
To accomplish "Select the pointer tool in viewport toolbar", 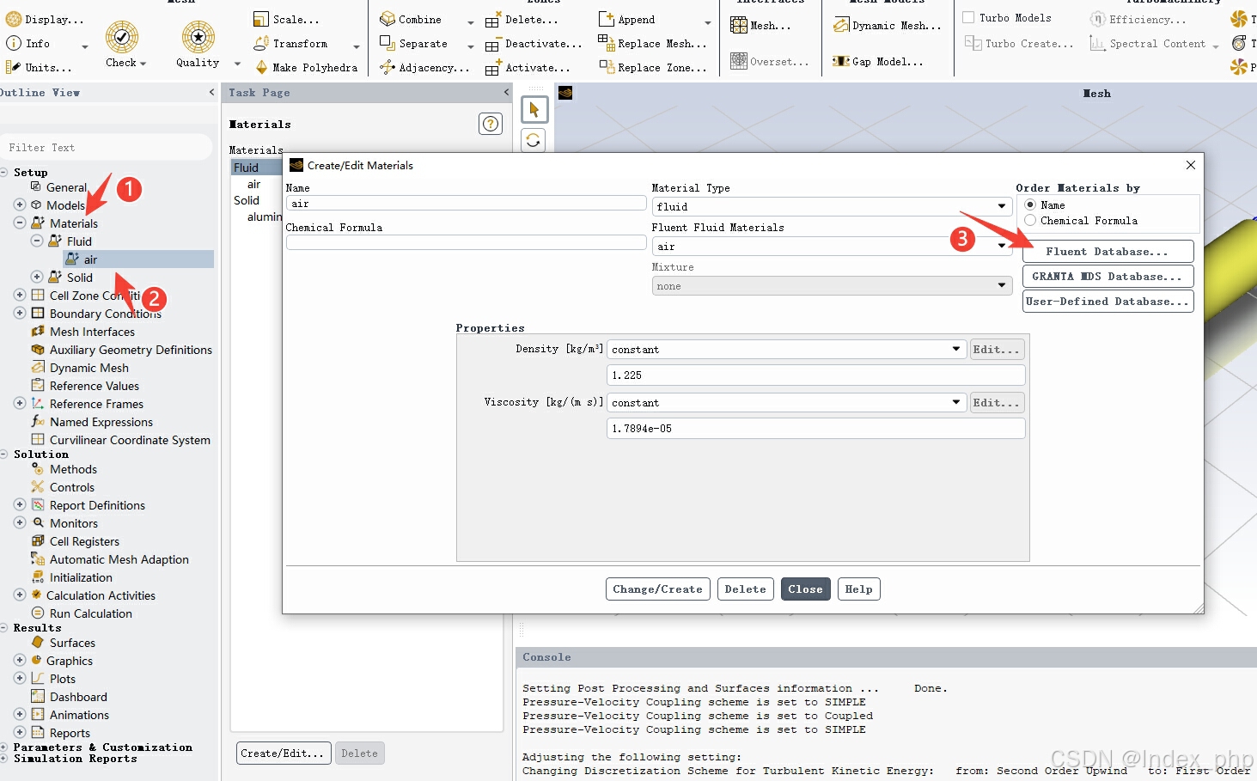I will click(534, 109).
